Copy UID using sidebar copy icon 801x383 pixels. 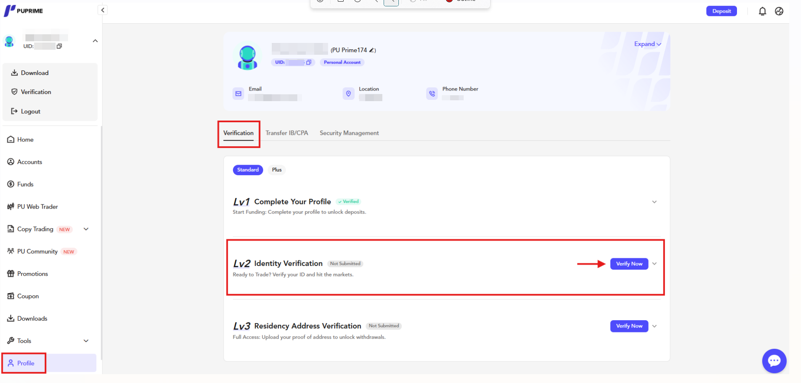59,46
